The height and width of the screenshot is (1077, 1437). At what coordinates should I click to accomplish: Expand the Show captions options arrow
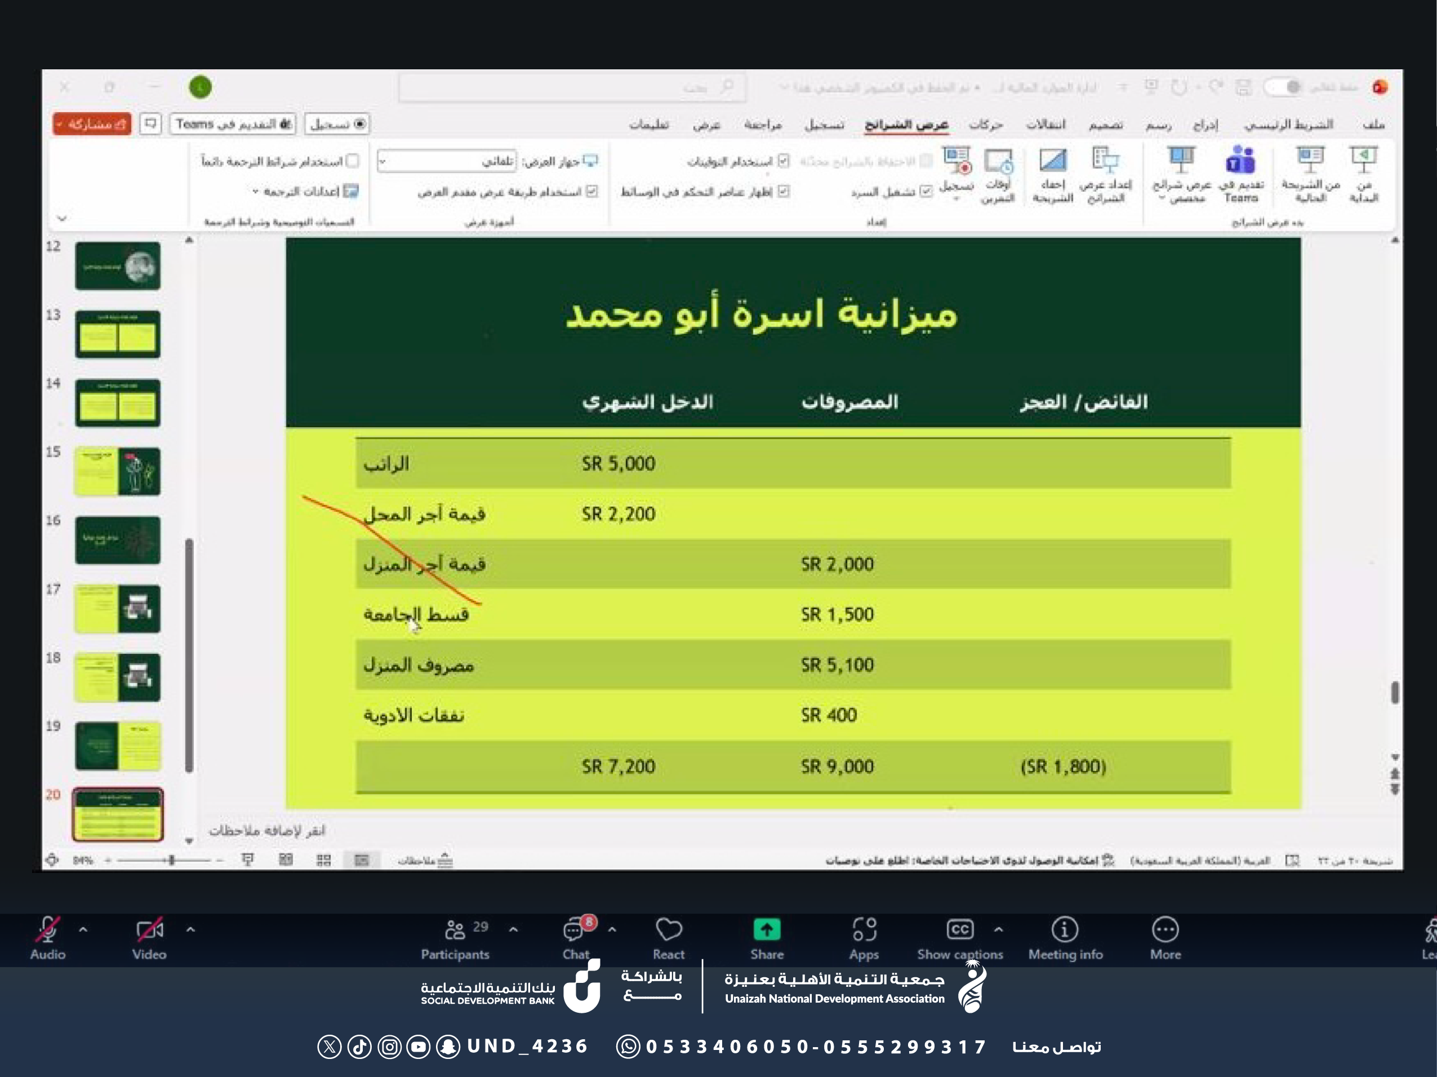[999, 929]
